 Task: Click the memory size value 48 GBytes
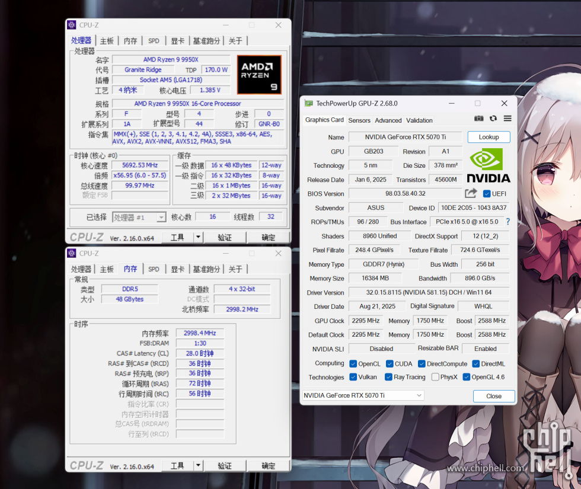[130, 299]
